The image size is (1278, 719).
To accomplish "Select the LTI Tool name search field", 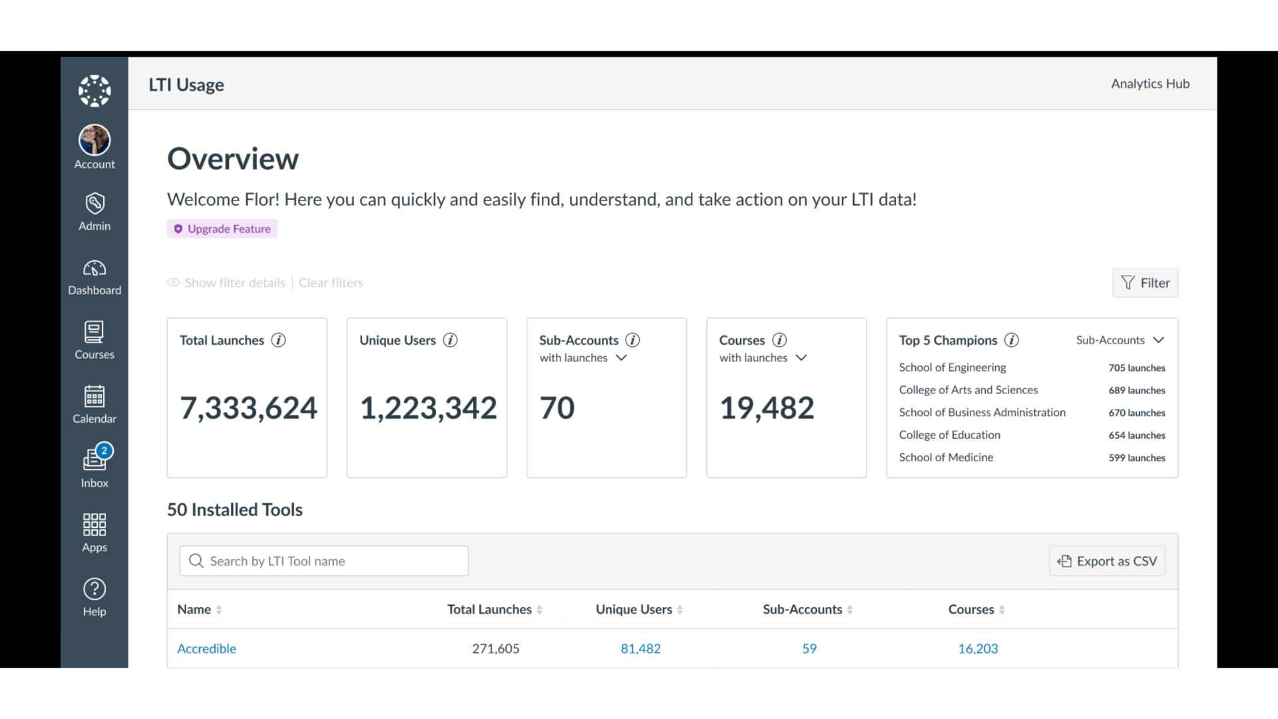I will [325, 560].
